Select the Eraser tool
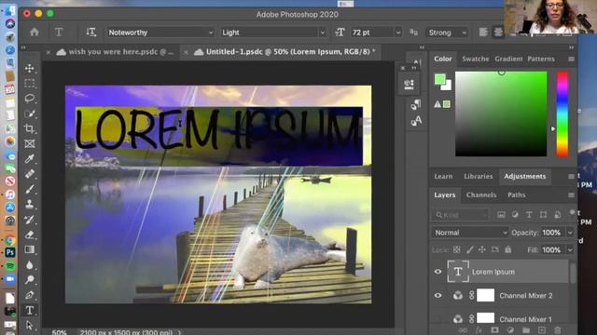This screenshot has width=597, height=335. tap(30, 234)
